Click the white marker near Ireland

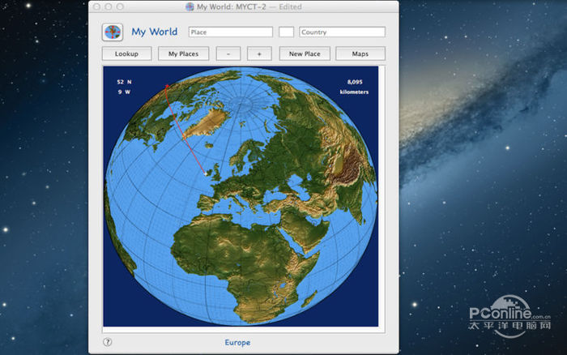click(x=206, y=173)
